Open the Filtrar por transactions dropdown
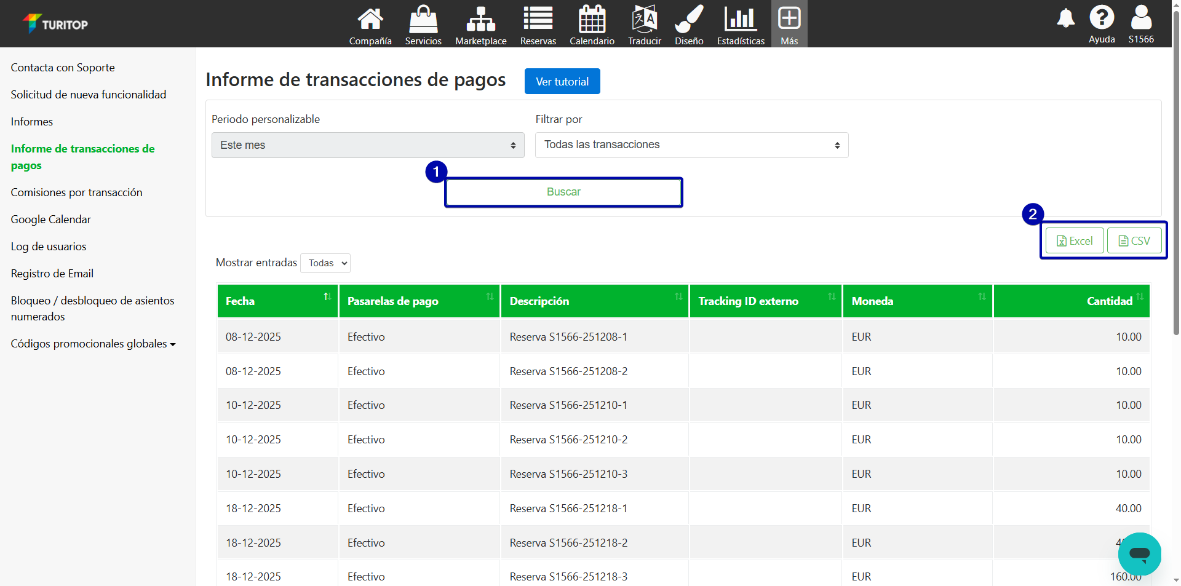This screenshot has width=1181, height=586. (691, 145)
